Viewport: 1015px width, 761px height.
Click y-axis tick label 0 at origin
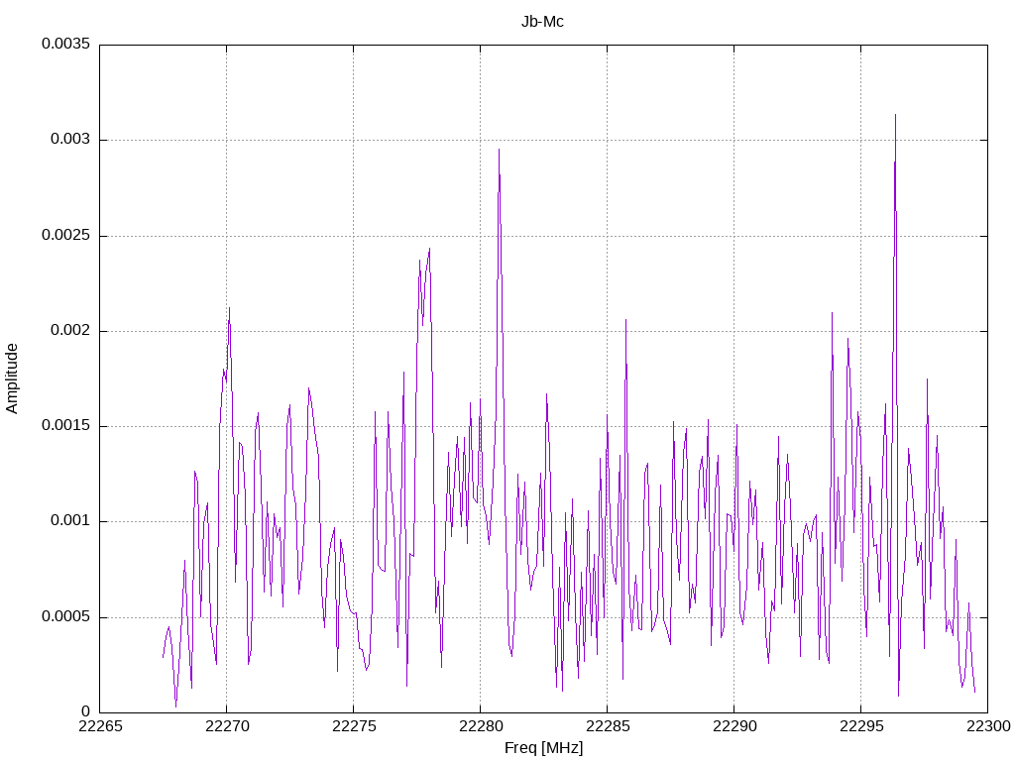point(86,711)
